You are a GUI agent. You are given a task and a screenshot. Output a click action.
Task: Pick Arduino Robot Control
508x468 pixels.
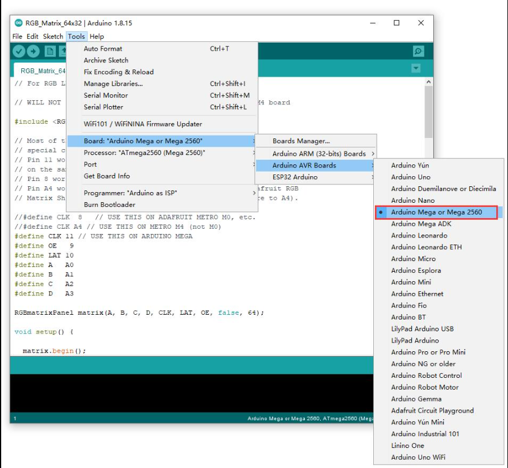[439, 375]
